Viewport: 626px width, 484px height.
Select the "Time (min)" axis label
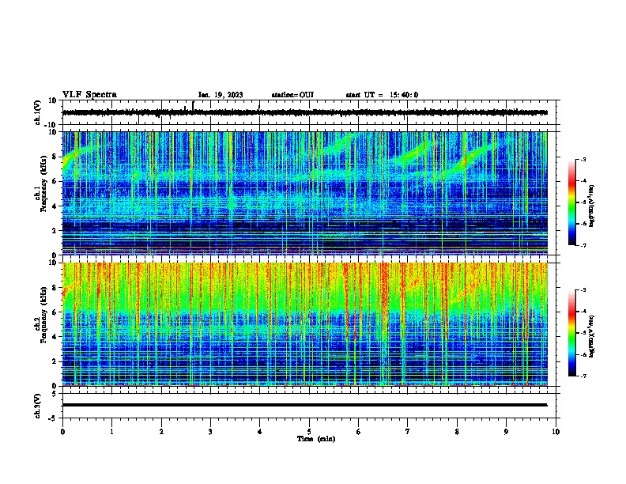tap(316, 438)
